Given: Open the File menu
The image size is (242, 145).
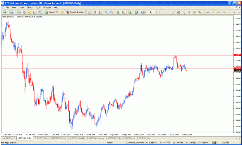Looking at the screenshot, I should pyautogui.click(x=7, y=7).
